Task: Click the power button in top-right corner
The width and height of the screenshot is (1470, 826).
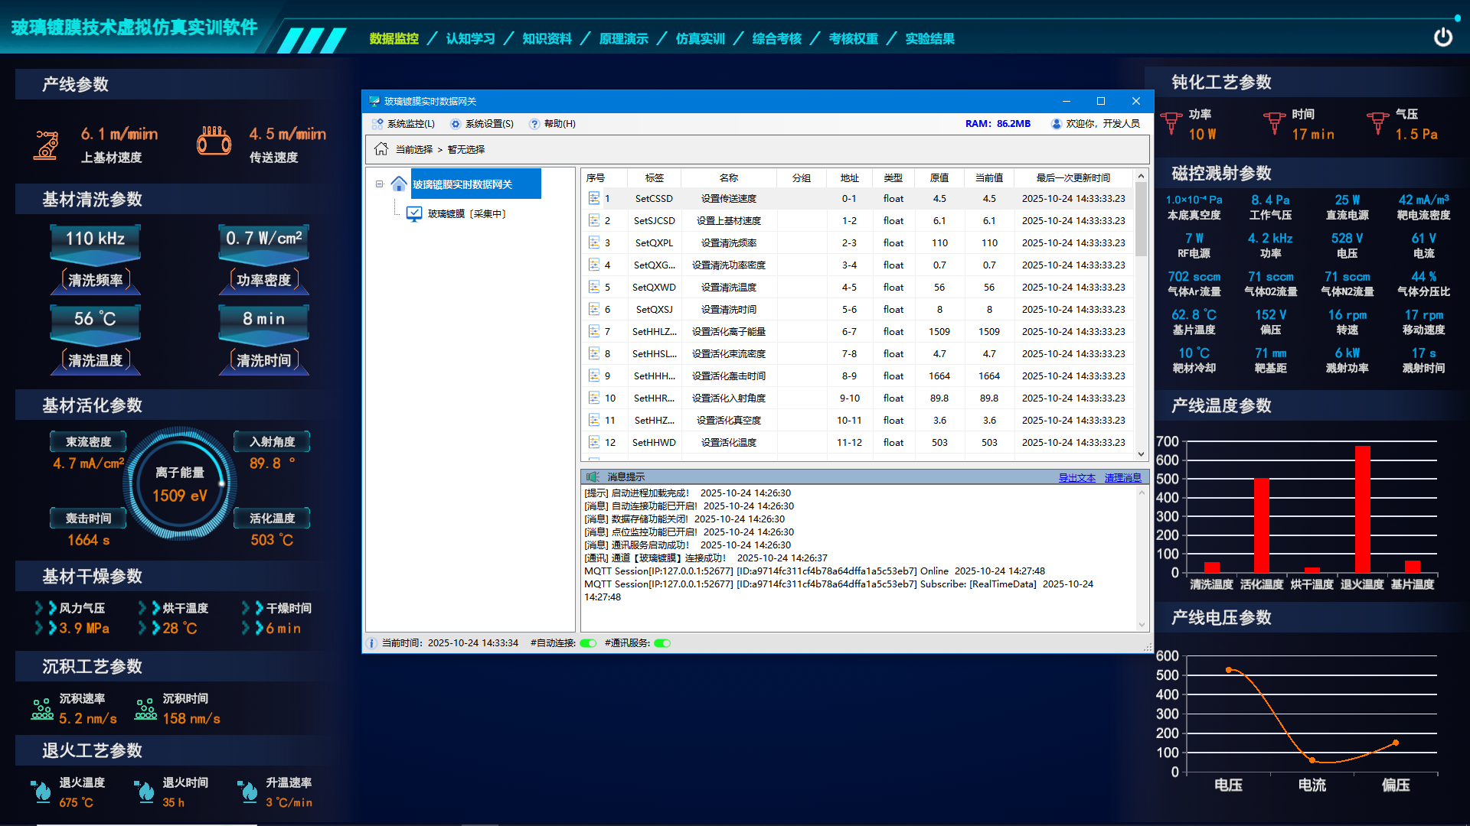Action: click(x=1442, y=37)
